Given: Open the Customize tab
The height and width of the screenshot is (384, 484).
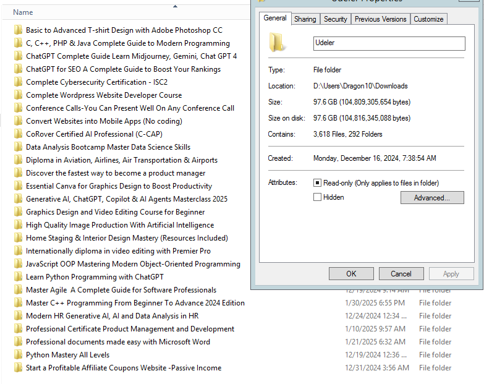Looking at the screenshot, I should point(428,19).
